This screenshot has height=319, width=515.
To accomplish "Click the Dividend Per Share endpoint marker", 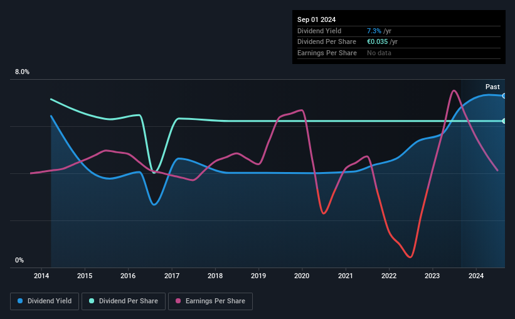I will click(x=504, y=121).
